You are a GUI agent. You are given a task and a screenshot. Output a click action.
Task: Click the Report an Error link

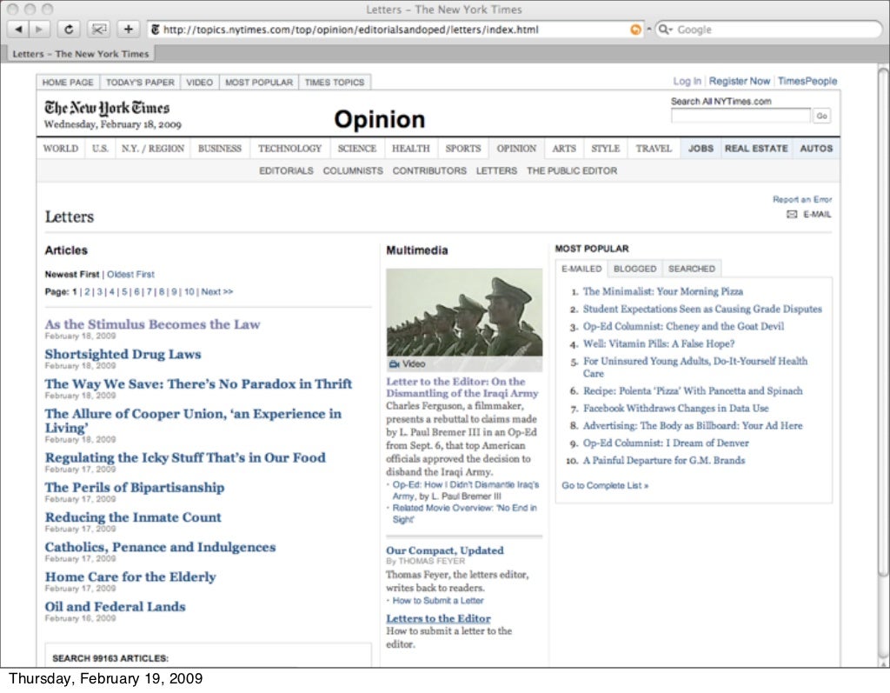[x=802, y=199]
